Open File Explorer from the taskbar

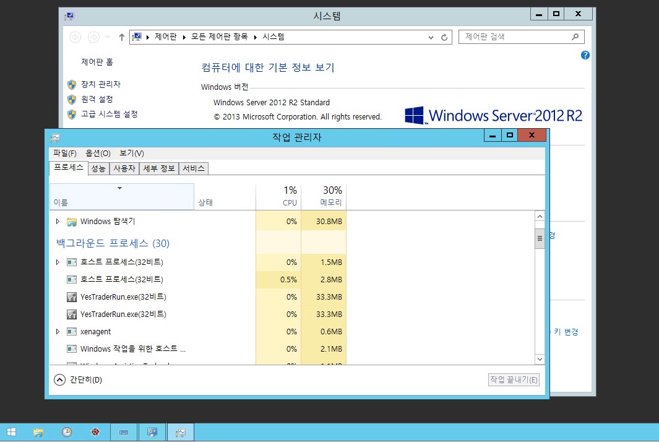click(38, 432)
